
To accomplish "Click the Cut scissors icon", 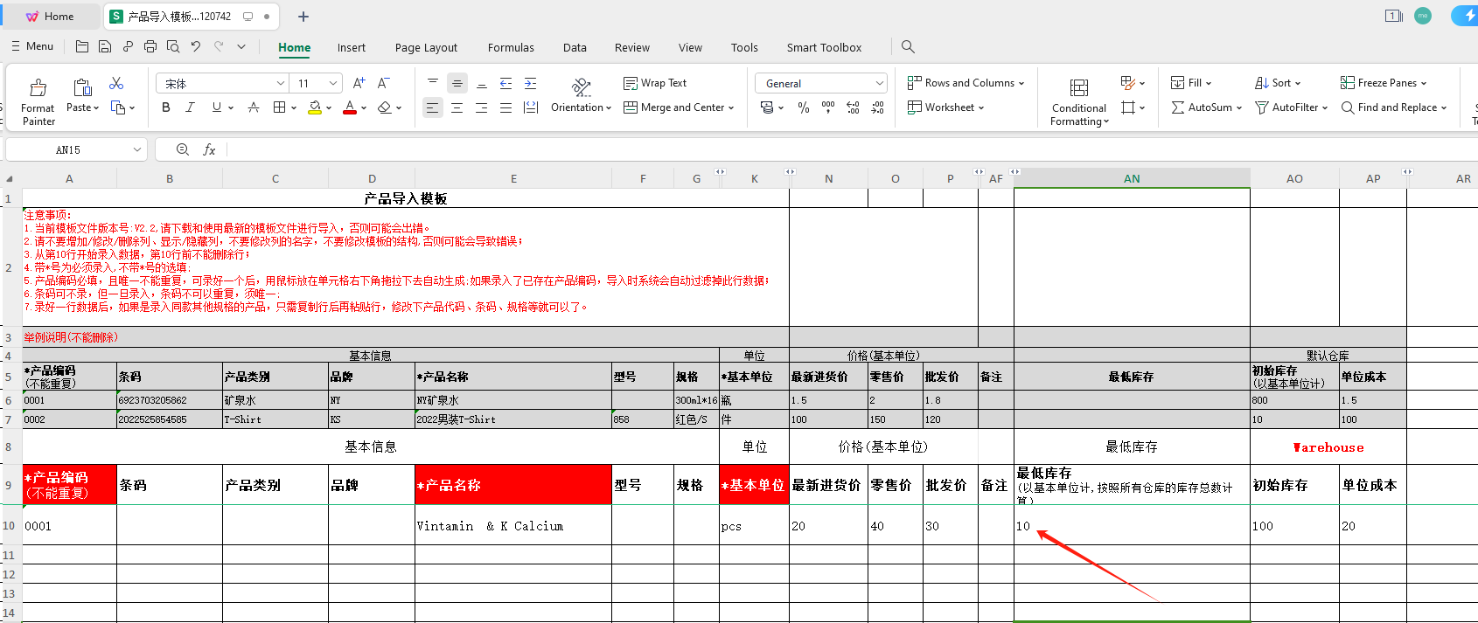I will (116, 83).
